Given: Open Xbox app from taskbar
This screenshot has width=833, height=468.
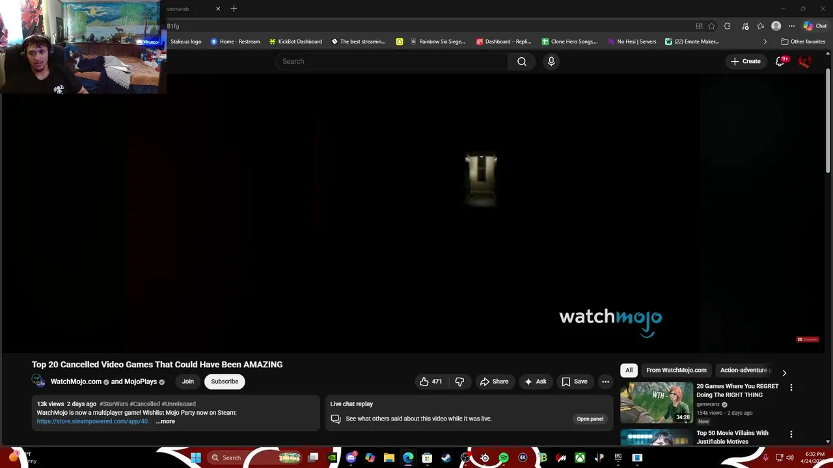Looking at the screenshot, I should (x=580, y=458).
